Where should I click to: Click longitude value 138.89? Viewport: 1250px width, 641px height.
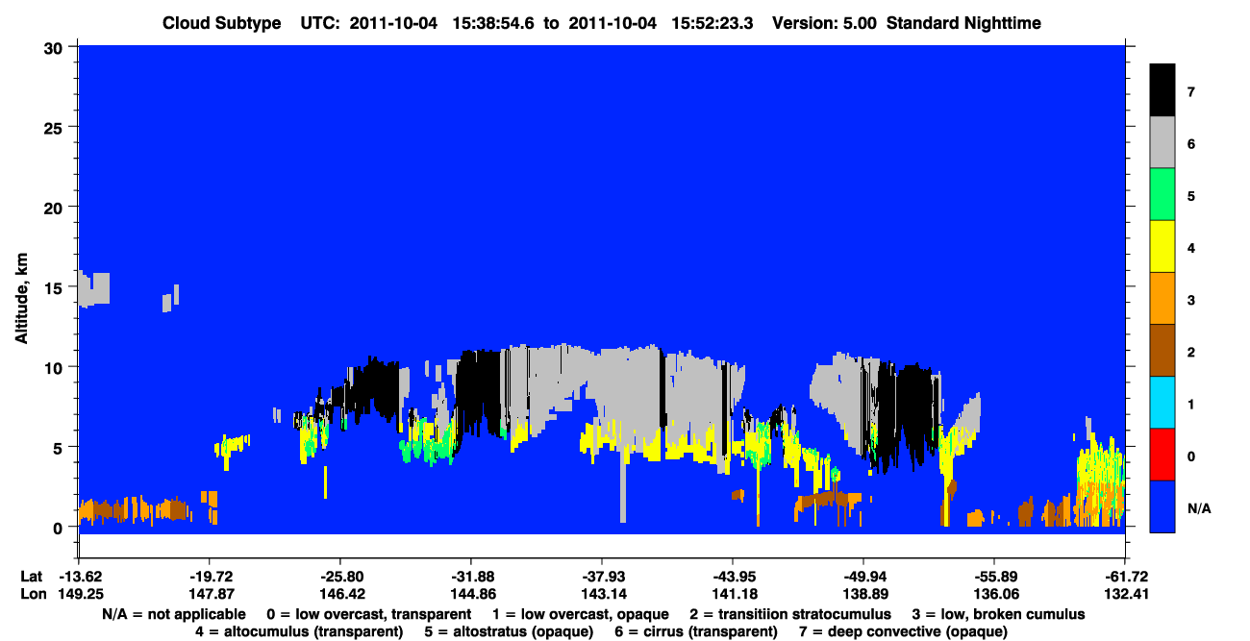(x=863, y=595)
